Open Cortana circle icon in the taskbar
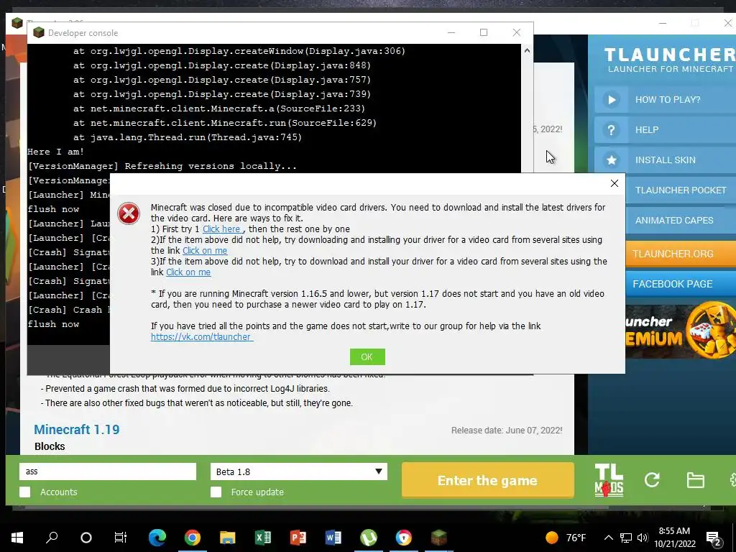 point(86,538)
